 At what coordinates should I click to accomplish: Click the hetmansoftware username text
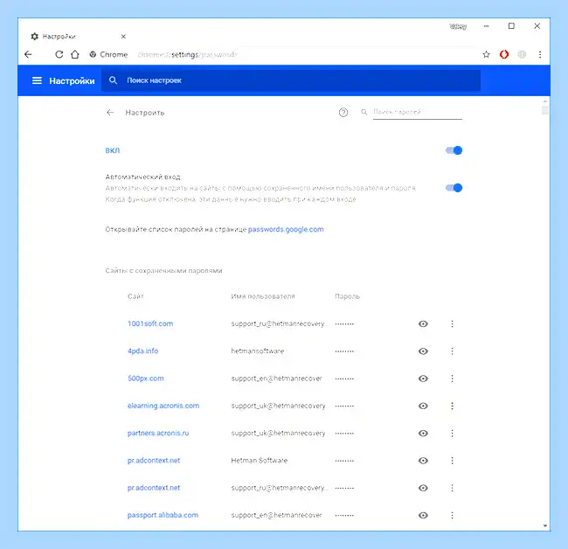click(258, 351)
